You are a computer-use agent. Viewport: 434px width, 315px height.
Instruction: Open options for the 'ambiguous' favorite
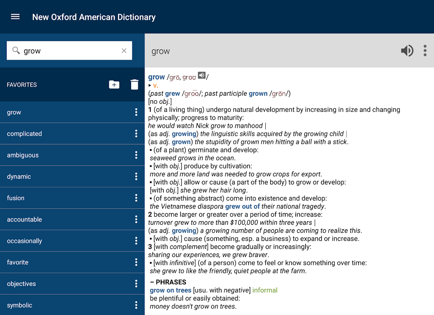(x=136, y=155)
